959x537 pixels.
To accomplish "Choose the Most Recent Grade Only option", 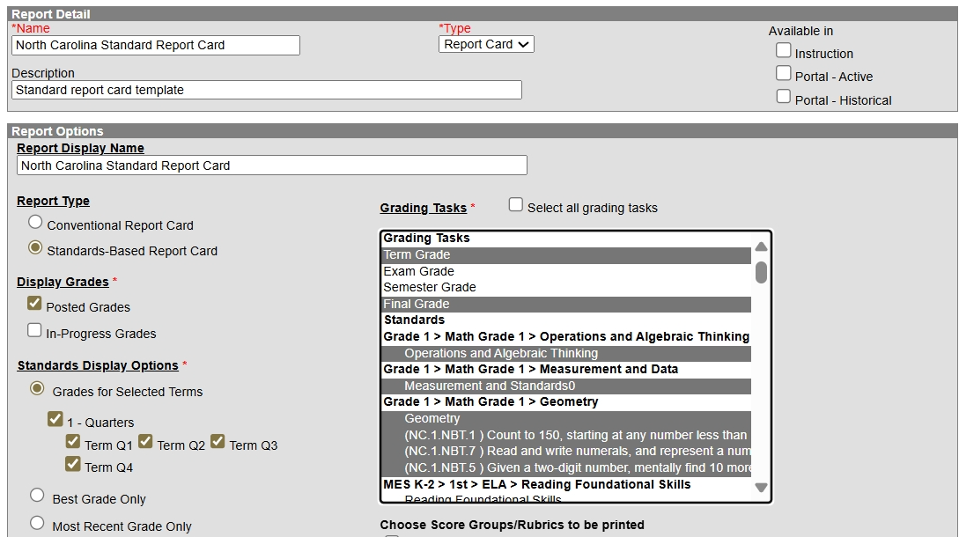I will tap(37, 523).
